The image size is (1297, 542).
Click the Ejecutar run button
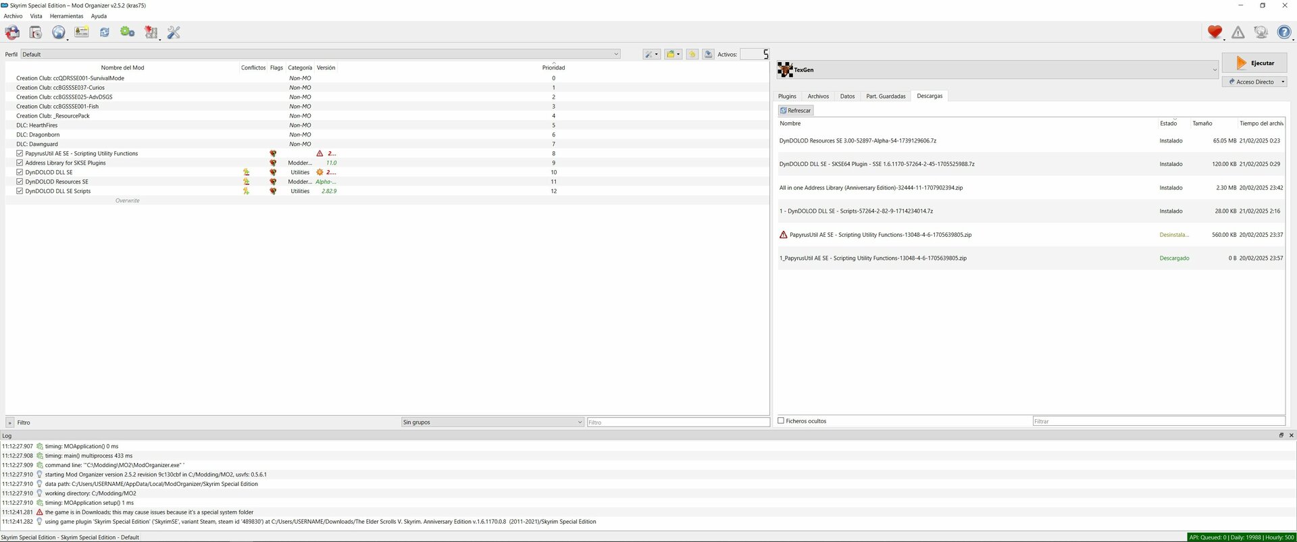[x=1254, y=63]
